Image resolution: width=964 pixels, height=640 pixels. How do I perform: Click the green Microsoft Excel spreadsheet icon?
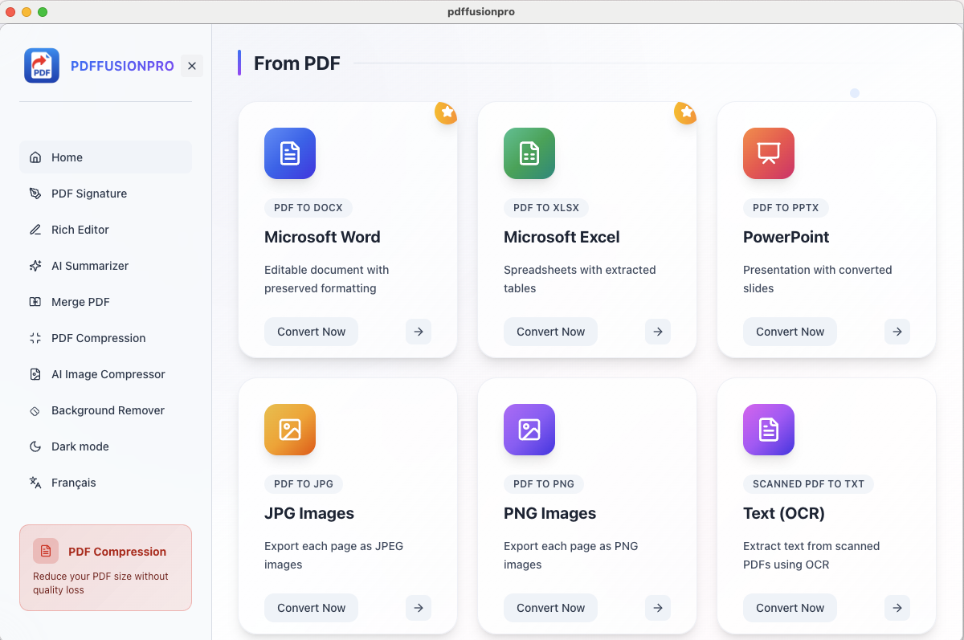[529, 153]
